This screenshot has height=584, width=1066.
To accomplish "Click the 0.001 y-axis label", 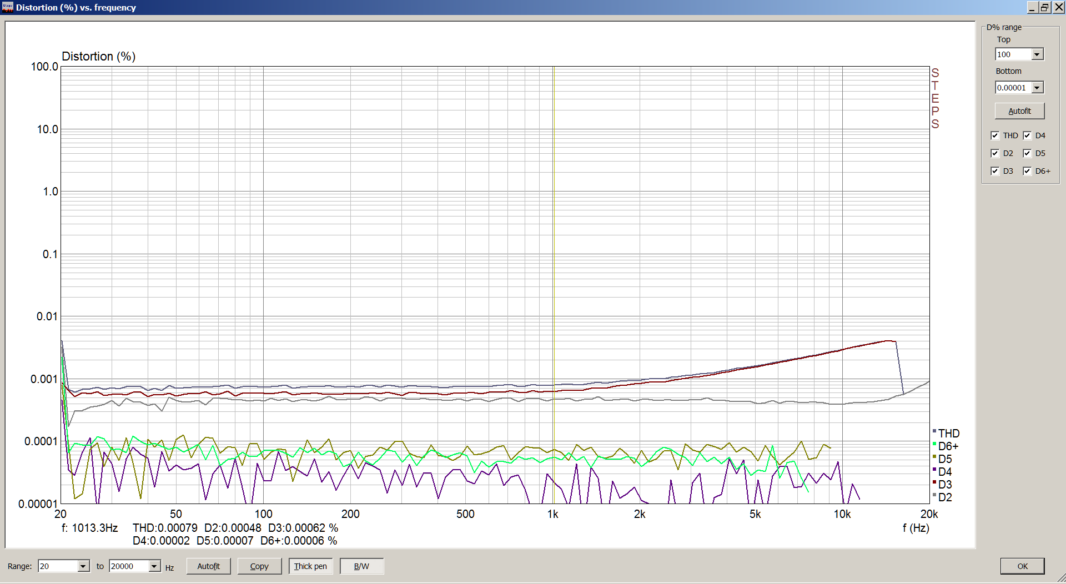I will pos(44,379).
